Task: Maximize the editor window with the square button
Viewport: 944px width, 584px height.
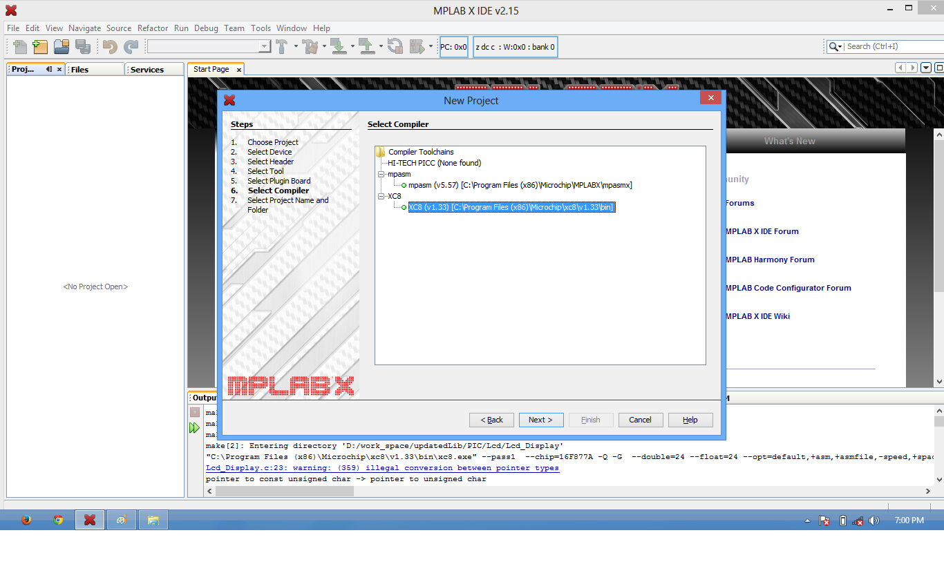Action: pos(938,68)
